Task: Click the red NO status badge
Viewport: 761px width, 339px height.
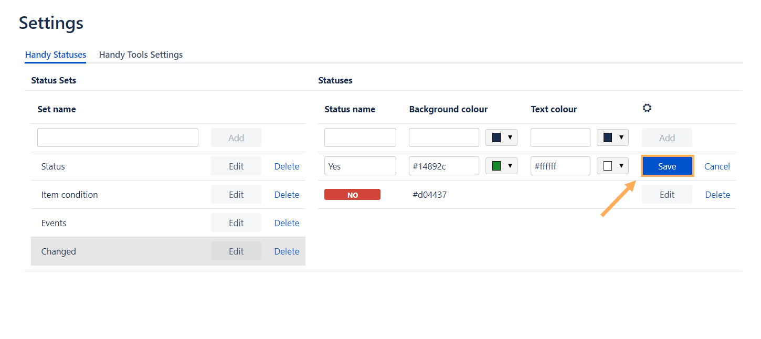Action: point(352,195)
